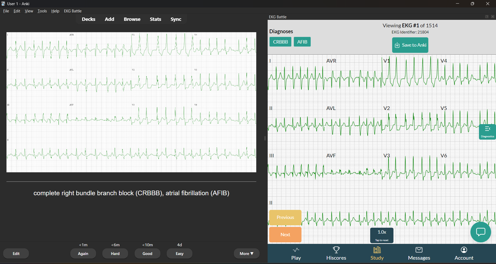Image resolution: width=496 pixels, height=264 pixels.
Task: Open the Tools menu
Action: [42, 11]
